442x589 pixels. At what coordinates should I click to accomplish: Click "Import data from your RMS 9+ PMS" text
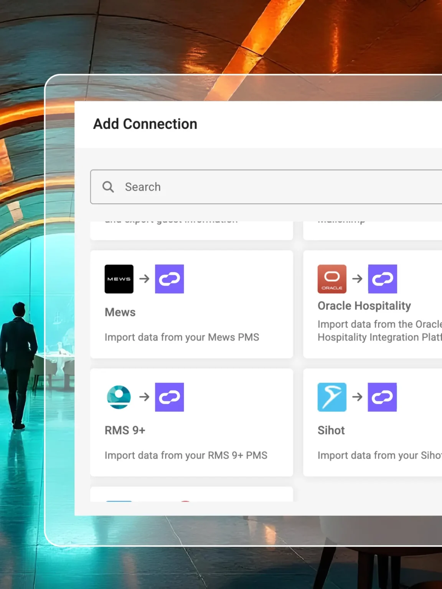pyautogui.click(x=186, y=455)
